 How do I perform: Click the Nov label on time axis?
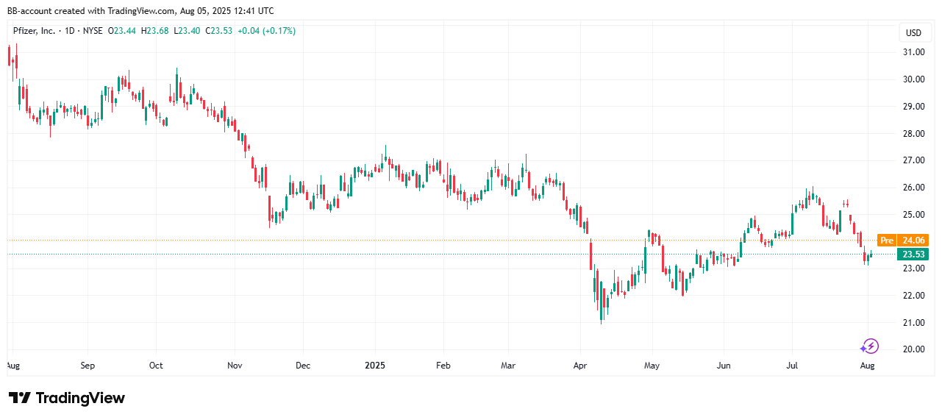tap(235, 365)
